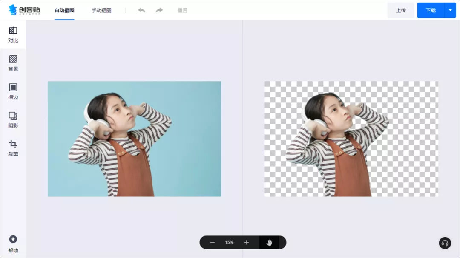This screenshot has width=460, height=258.
Task: Open the 裁剪 crop tool
Action: (x=13, y=148)
